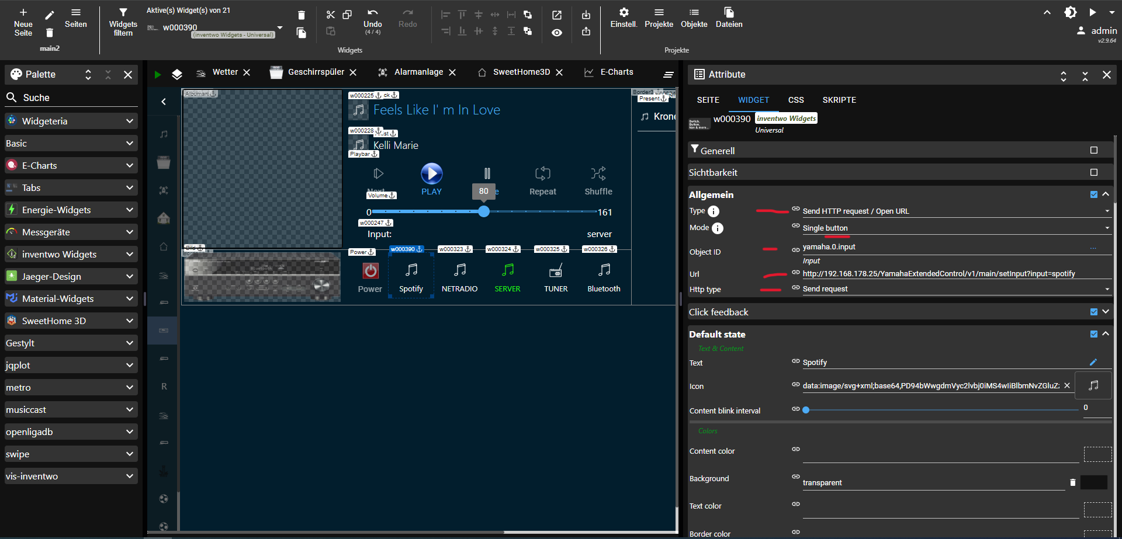Open the CSS attribute tab
This screenshot has height=539, width=1122.
[x=796, y=100]
